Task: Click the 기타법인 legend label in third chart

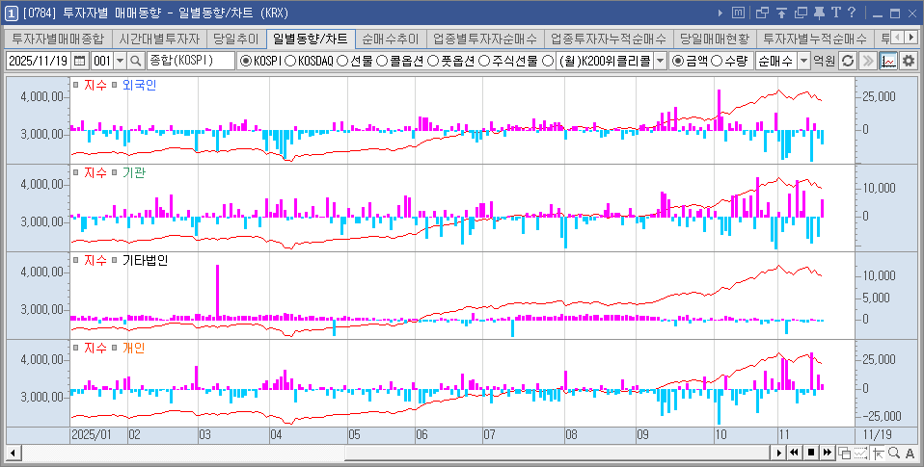Action: (145, 260)
